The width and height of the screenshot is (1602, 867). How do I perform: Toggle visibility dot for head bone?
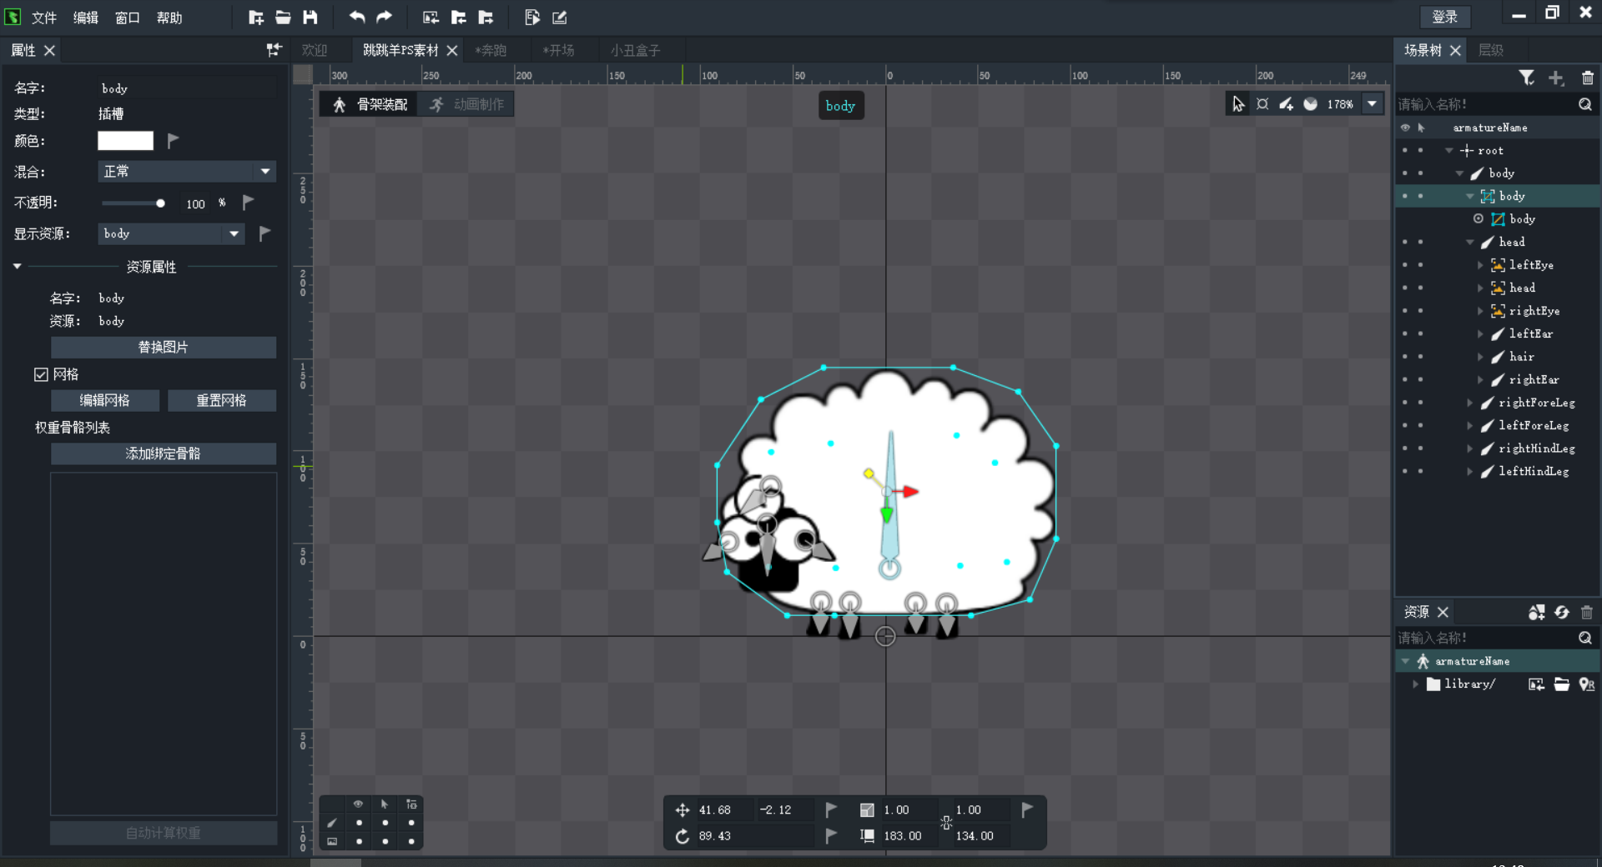pos(1405,242)
